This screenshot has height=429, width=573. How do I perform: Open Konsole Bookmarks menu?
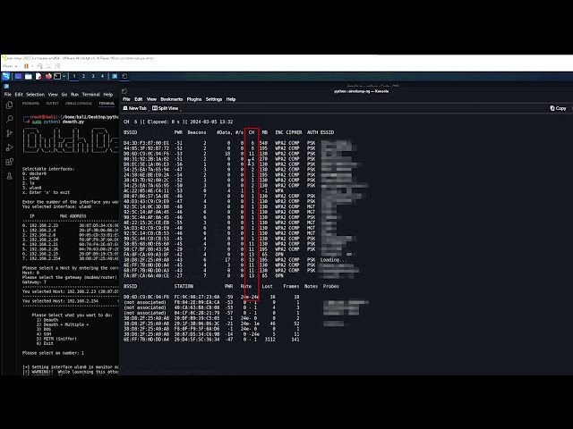(172, 99)
